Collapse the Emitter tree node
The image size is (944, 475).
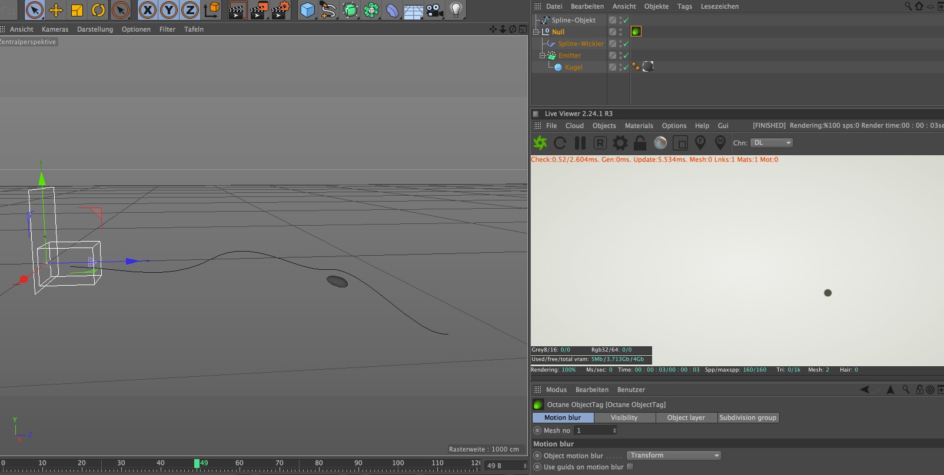(543, 55)
